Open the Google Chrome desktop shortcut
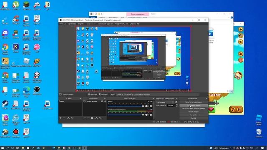The width and height of the screenshot is (267, 150). (x=5, y=49)
